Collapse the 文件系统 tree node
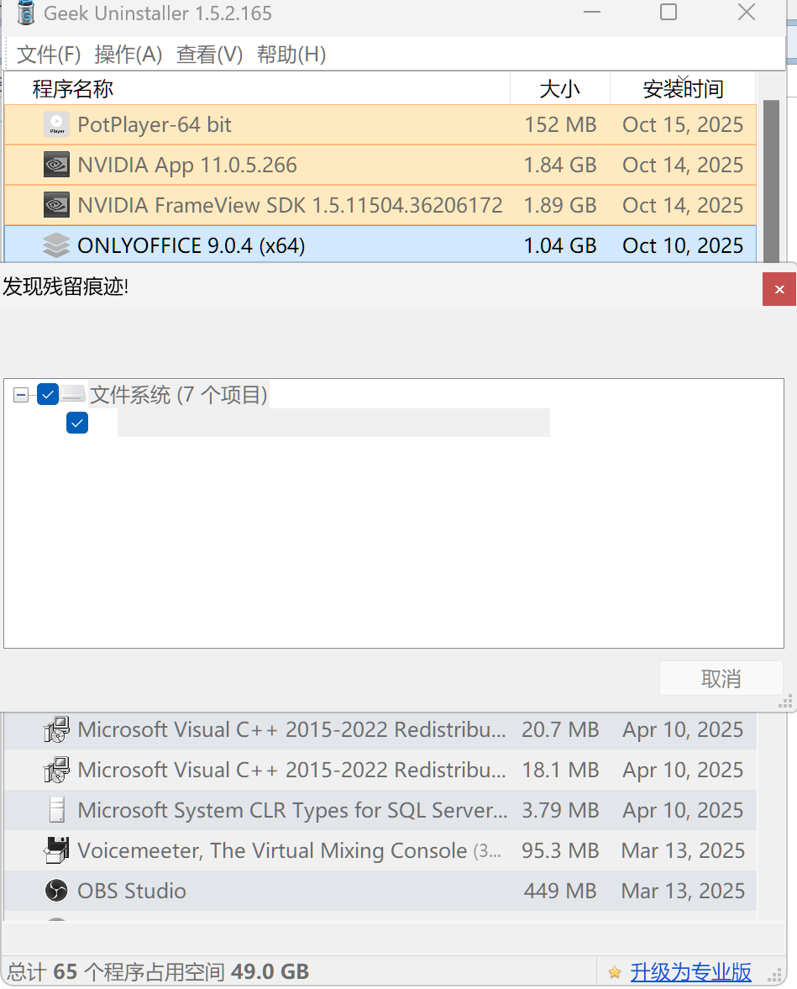 pyautogui.click(x=21, y=395)
